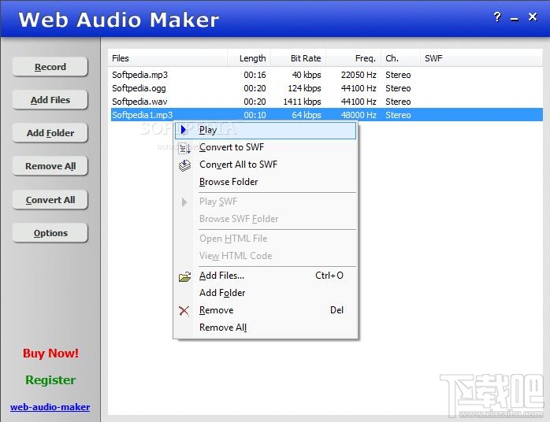550x422 pixels.
Task: Select the Softpedia.wav file row
Action: pos(326,102)
